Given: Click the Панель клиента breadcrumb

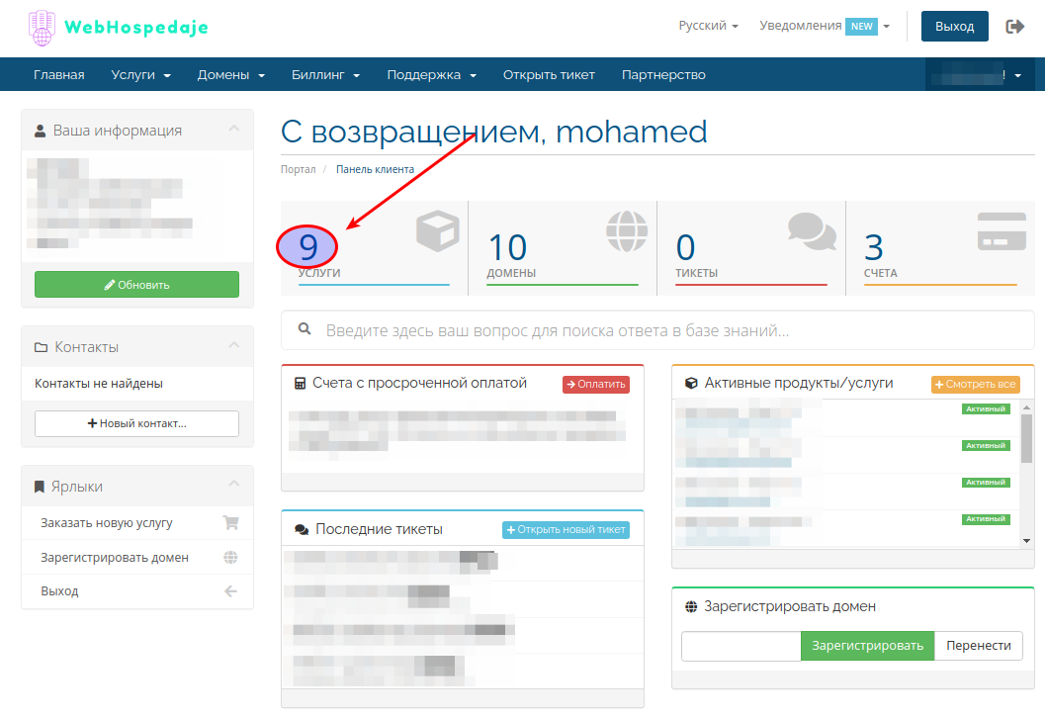Looking at the screenshot, I should (375, 169).
